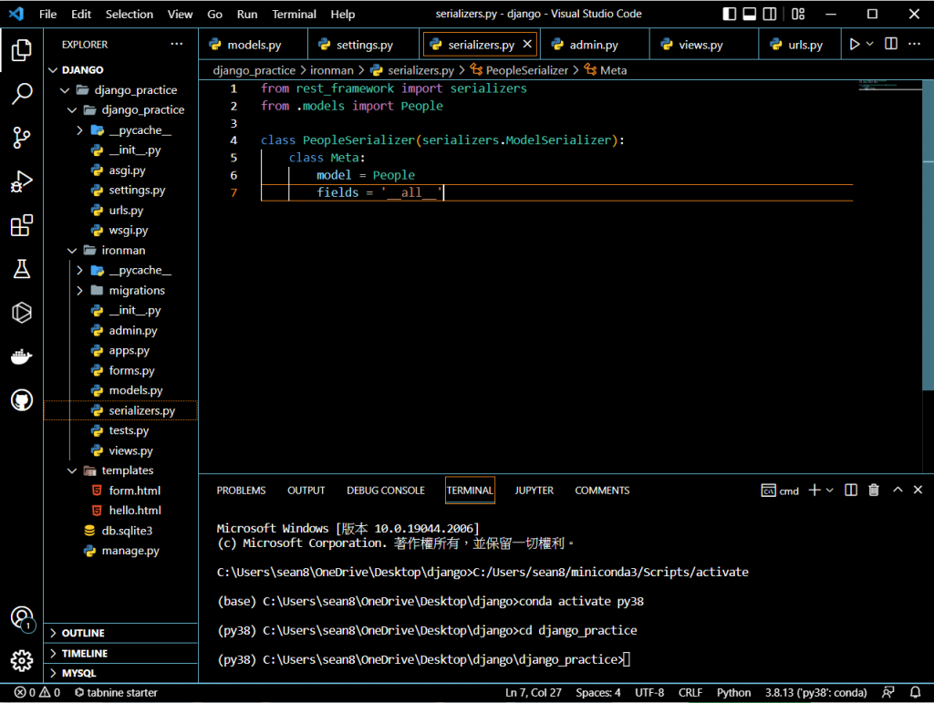Viewport: 934px width, 703px height.
Task: Expand the migrations folder
Action: [136, 290]
